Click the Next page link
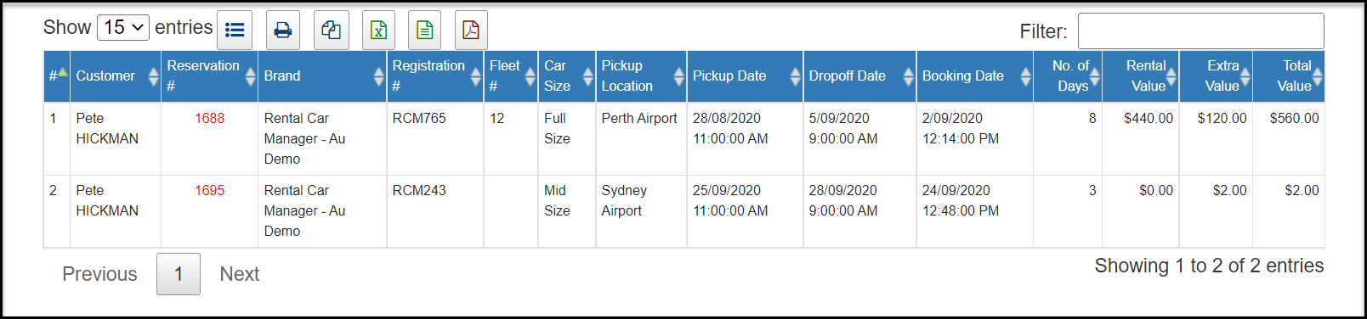The image size is (1367, 319). [240, 274]
